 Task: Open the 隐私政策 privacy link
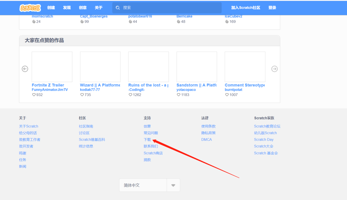(208, 133)
